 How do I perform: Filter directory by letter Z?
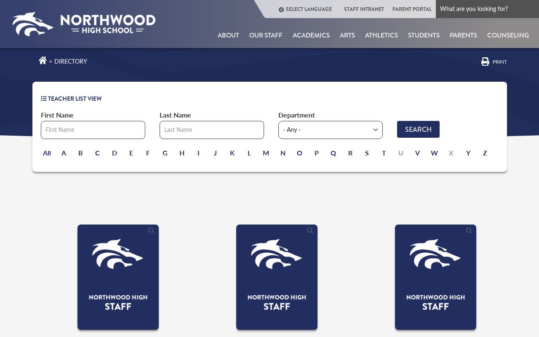click(485, 153)
